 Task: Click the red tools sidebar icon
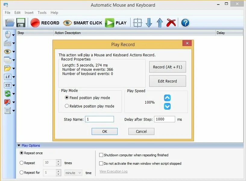[7, 102]
